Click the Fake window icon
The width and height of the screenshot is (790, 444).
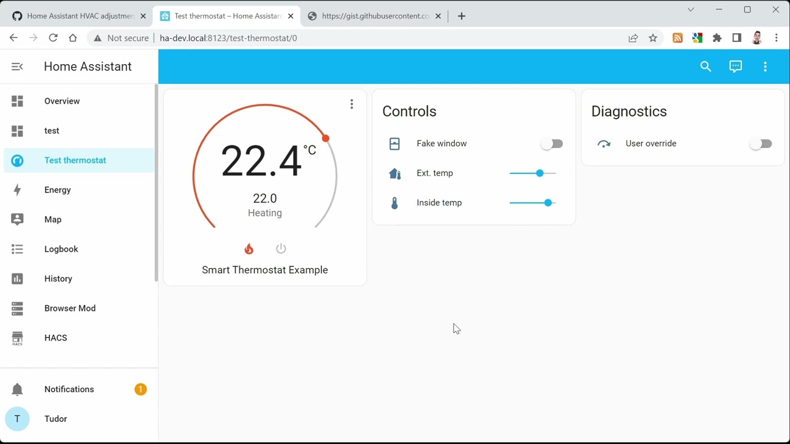tap(394, 144)
